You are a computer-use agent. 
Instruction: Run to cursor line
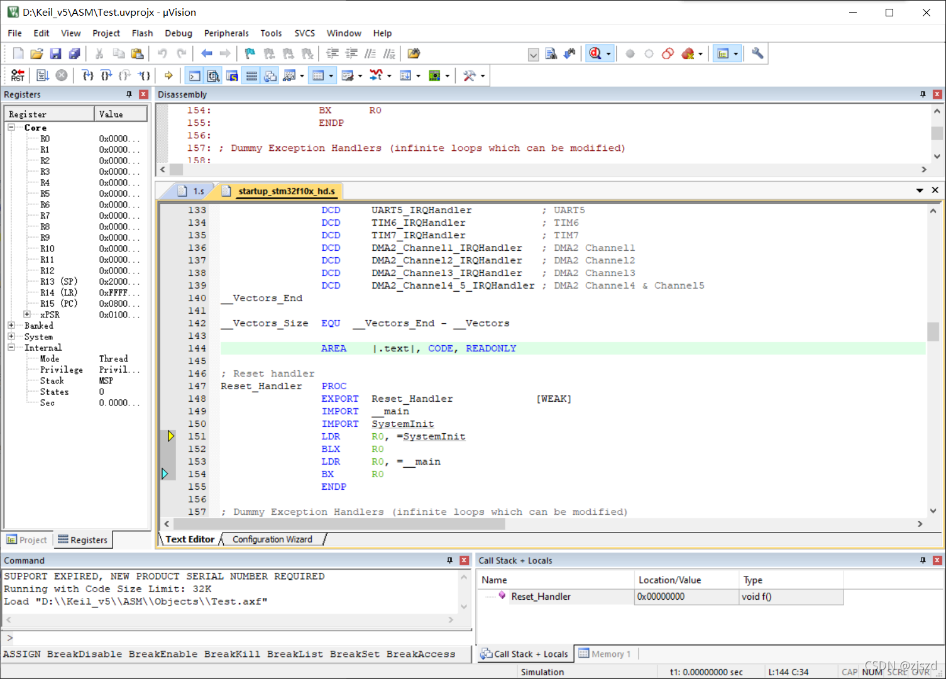point(144,76)
